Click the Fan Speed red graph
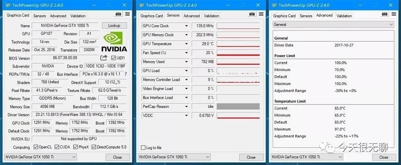Image resolution: width=401 pixels, height=165 pixels. [238, 53]
